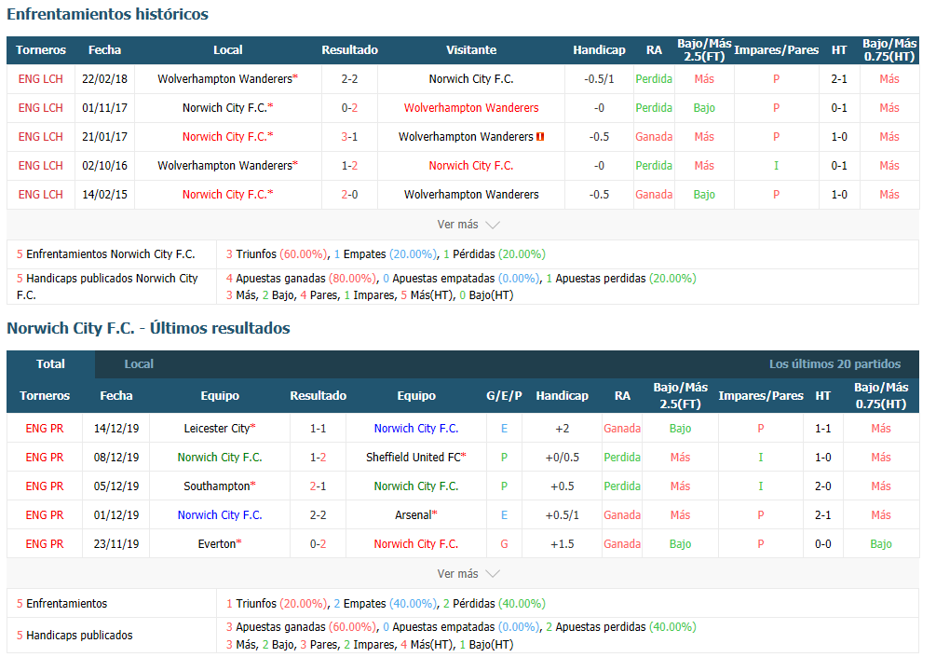Screen dimensions: 936x657
Task: Open Norwich City F.C. visitor on 22/02/18
Action: tap(471, 79)
